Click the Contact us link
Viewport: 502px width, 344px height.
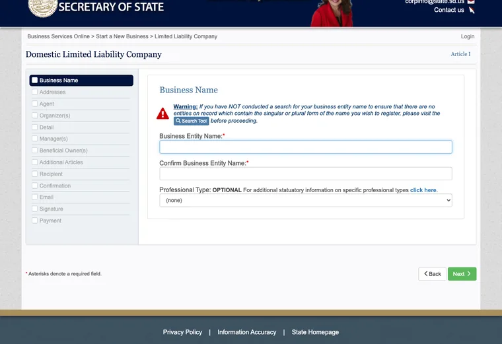click(x=449, y=10)
